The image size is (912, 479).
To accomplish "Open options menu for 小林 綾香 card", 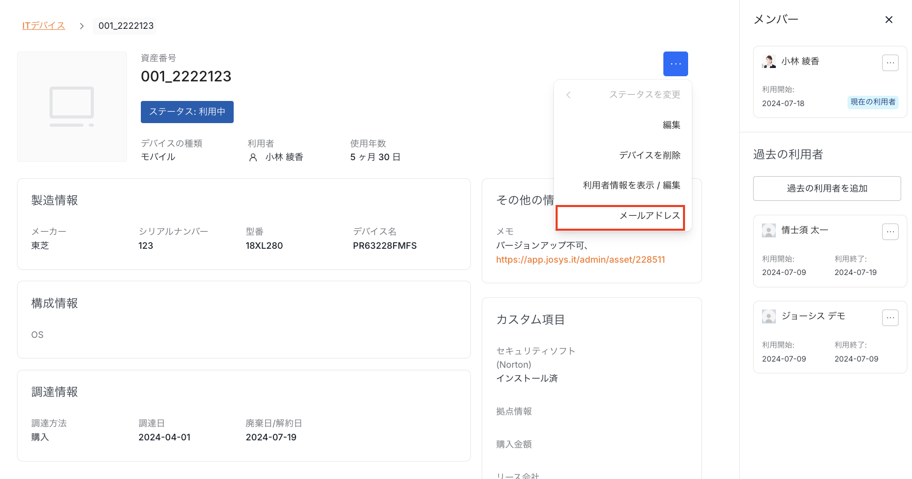I will click(x=890, y=63).
